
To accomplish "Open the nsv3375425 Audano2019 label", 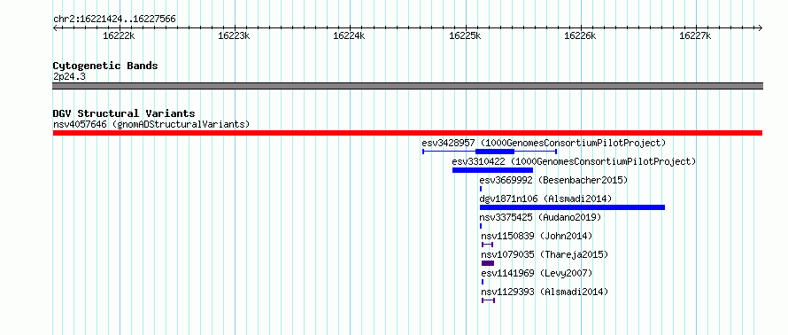I will tap(540, 217).
